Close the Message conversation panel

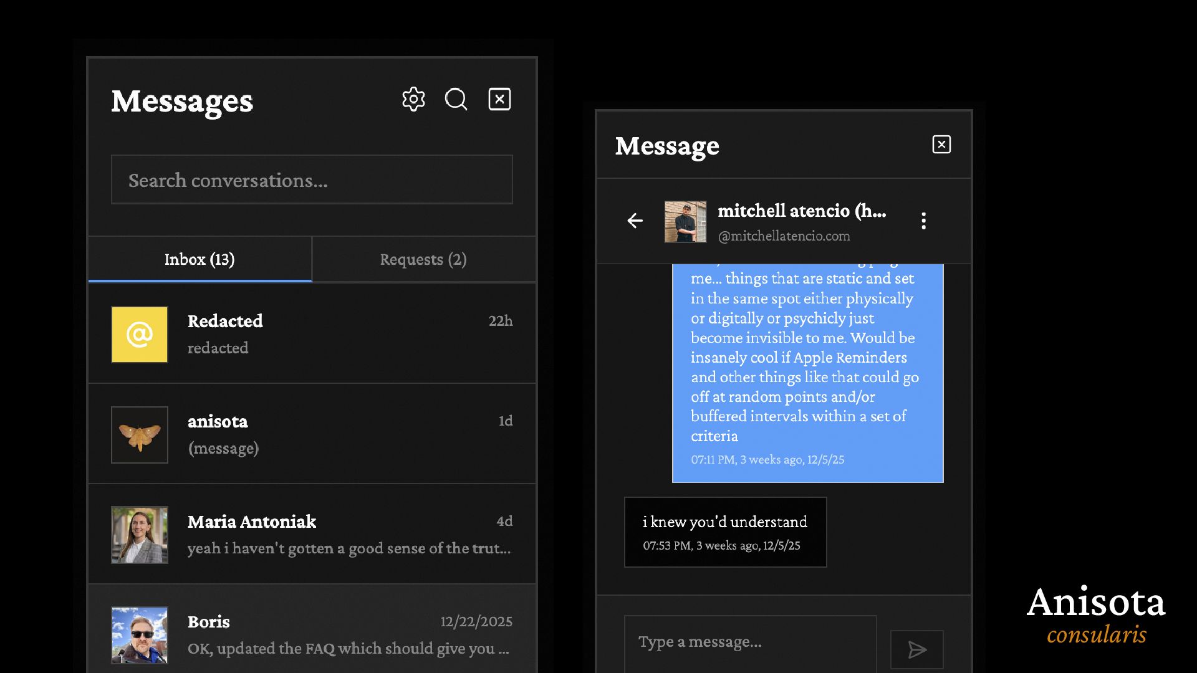[941, 145]
